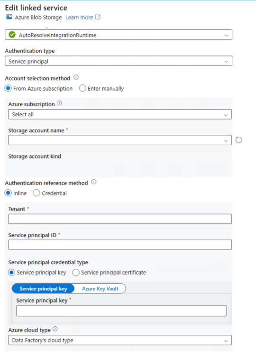The height and width of the screenshot is (352, 256).
Task: Select the Enter manually radio option
Action: click(x=82, y=88)
